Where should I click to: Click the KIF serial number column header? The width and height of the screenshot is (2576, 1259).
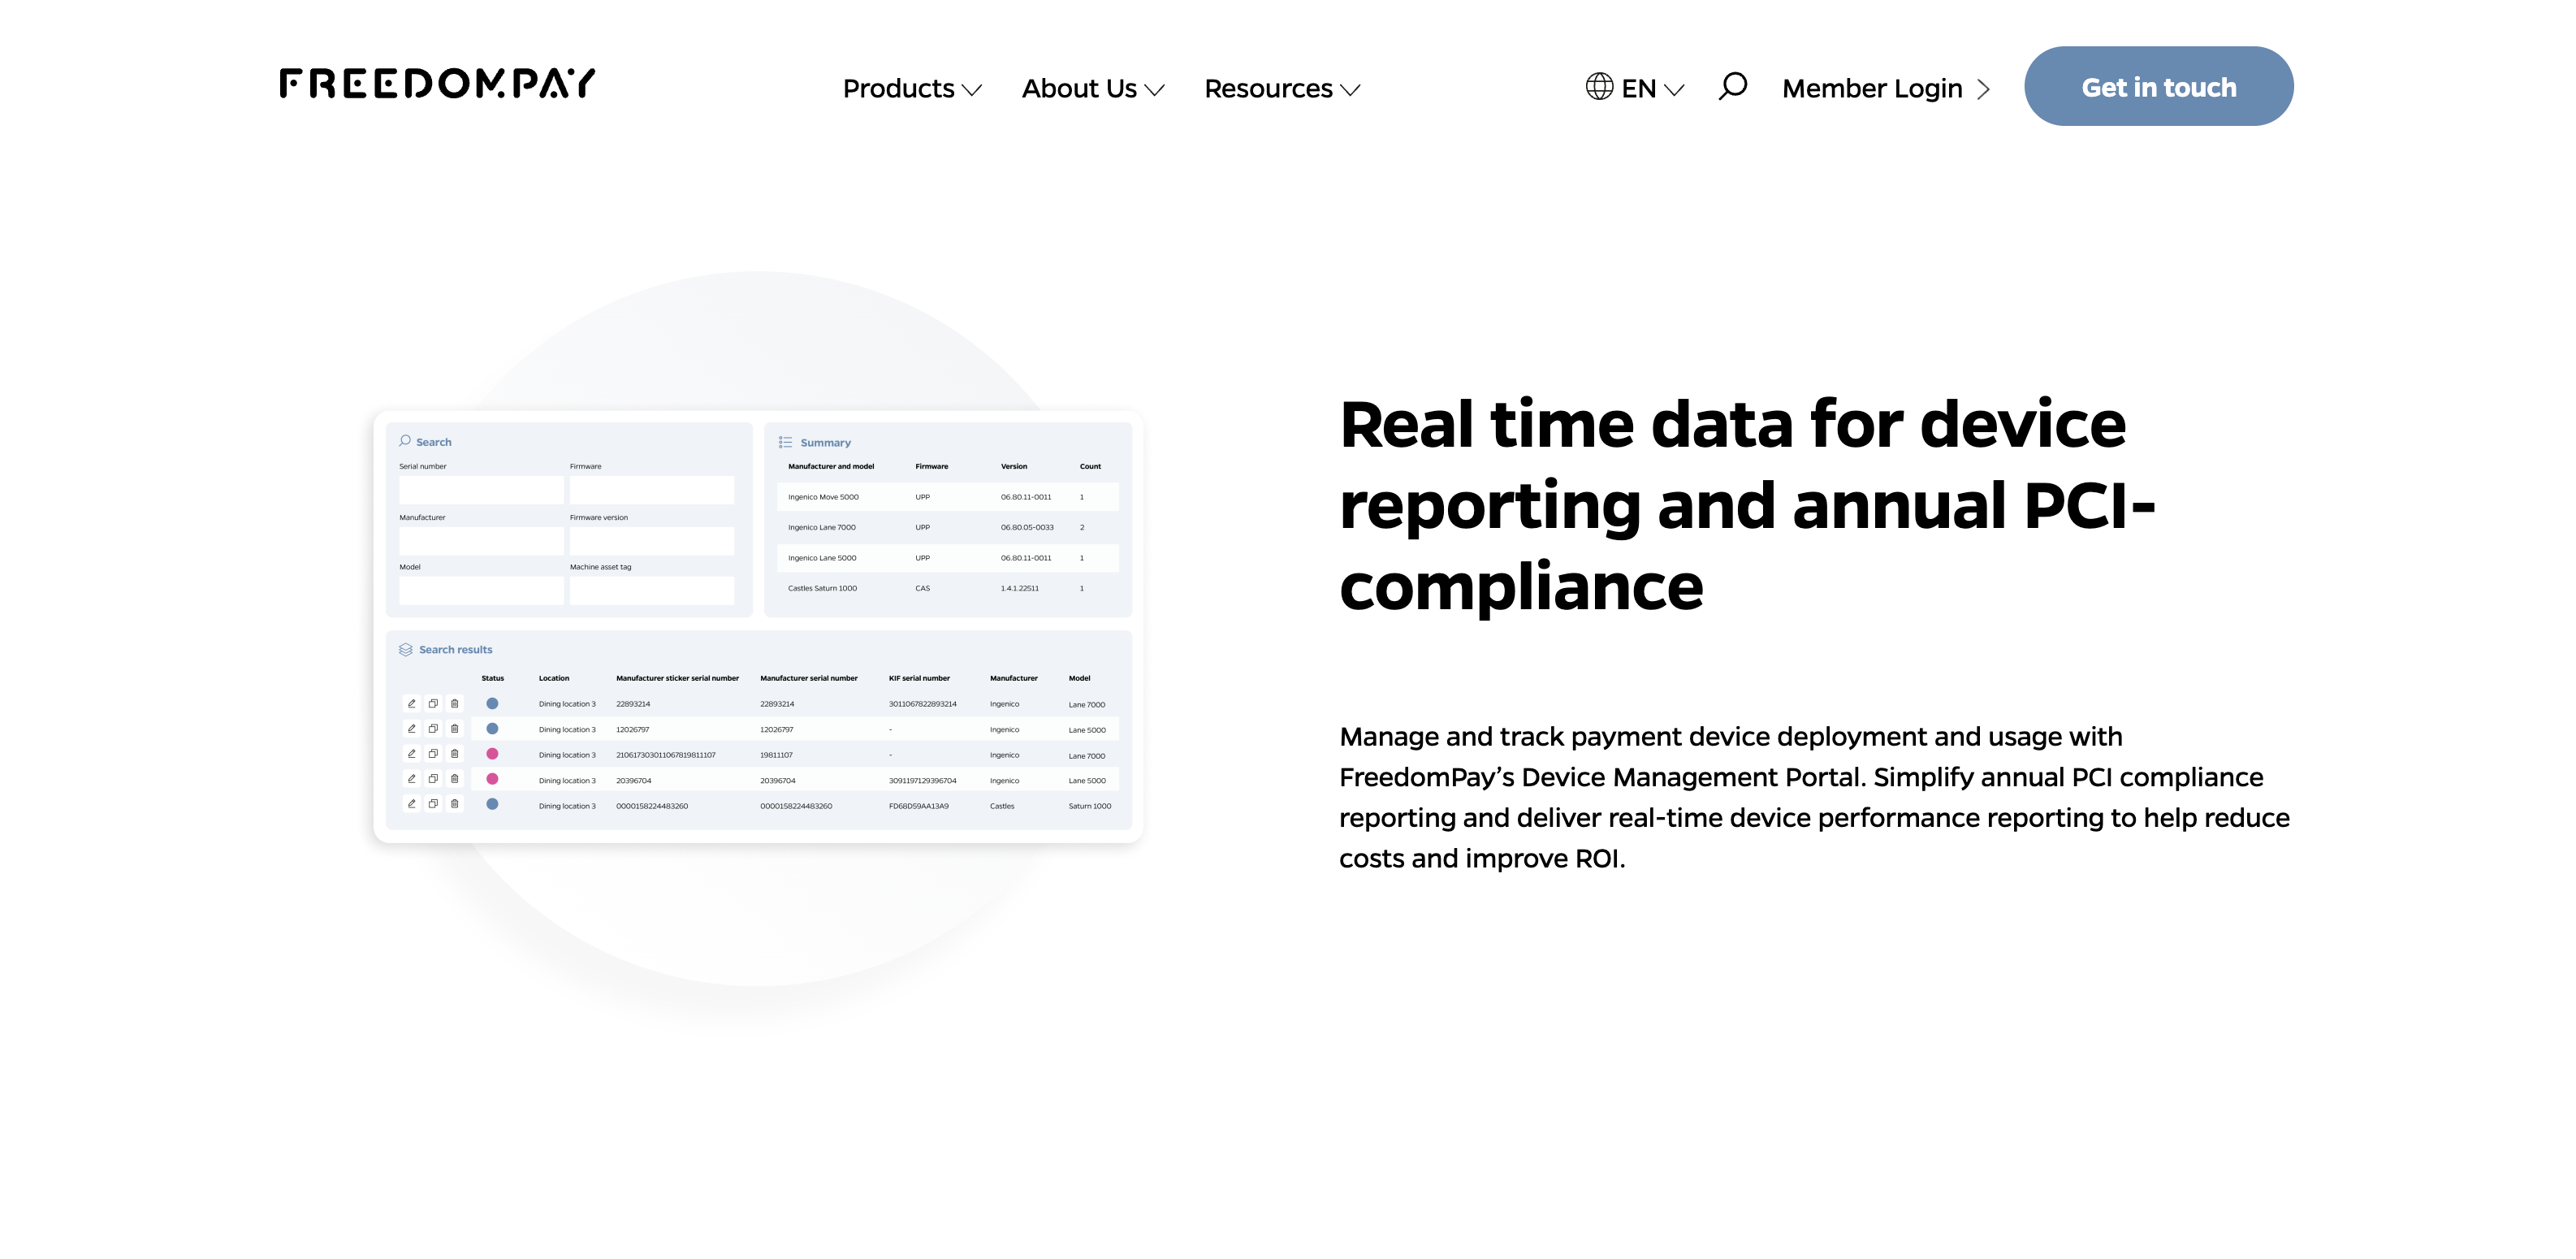pyautogui.click(x=919, y=678)
